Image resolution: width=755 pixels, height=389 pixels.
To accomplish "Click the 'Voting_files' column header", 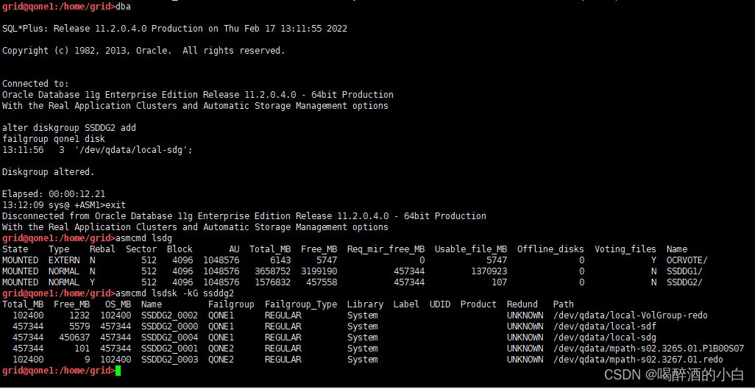I will click(625, 249).
